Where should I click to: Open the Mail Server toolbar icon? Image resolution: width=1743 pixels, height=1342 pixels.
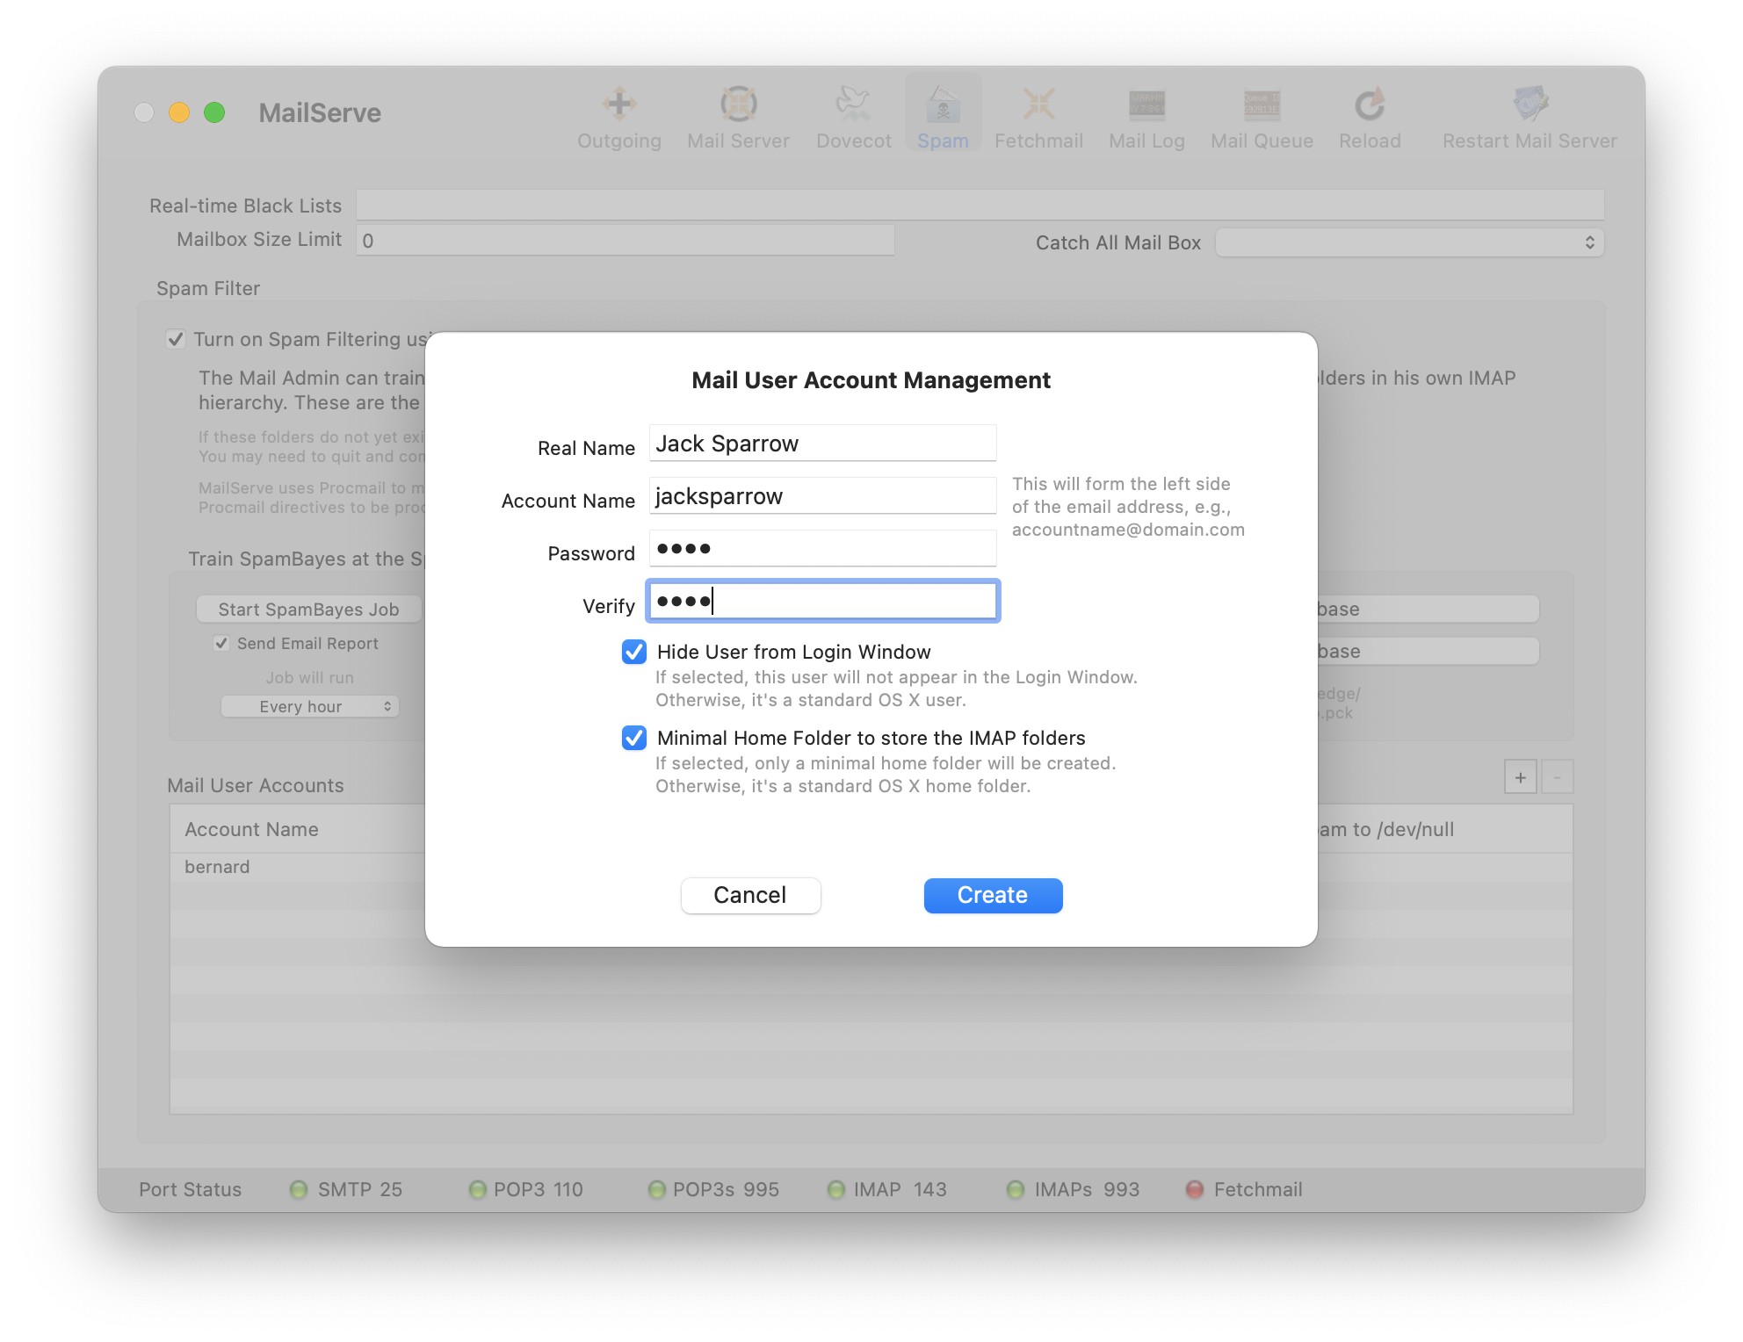coord(738,105)
